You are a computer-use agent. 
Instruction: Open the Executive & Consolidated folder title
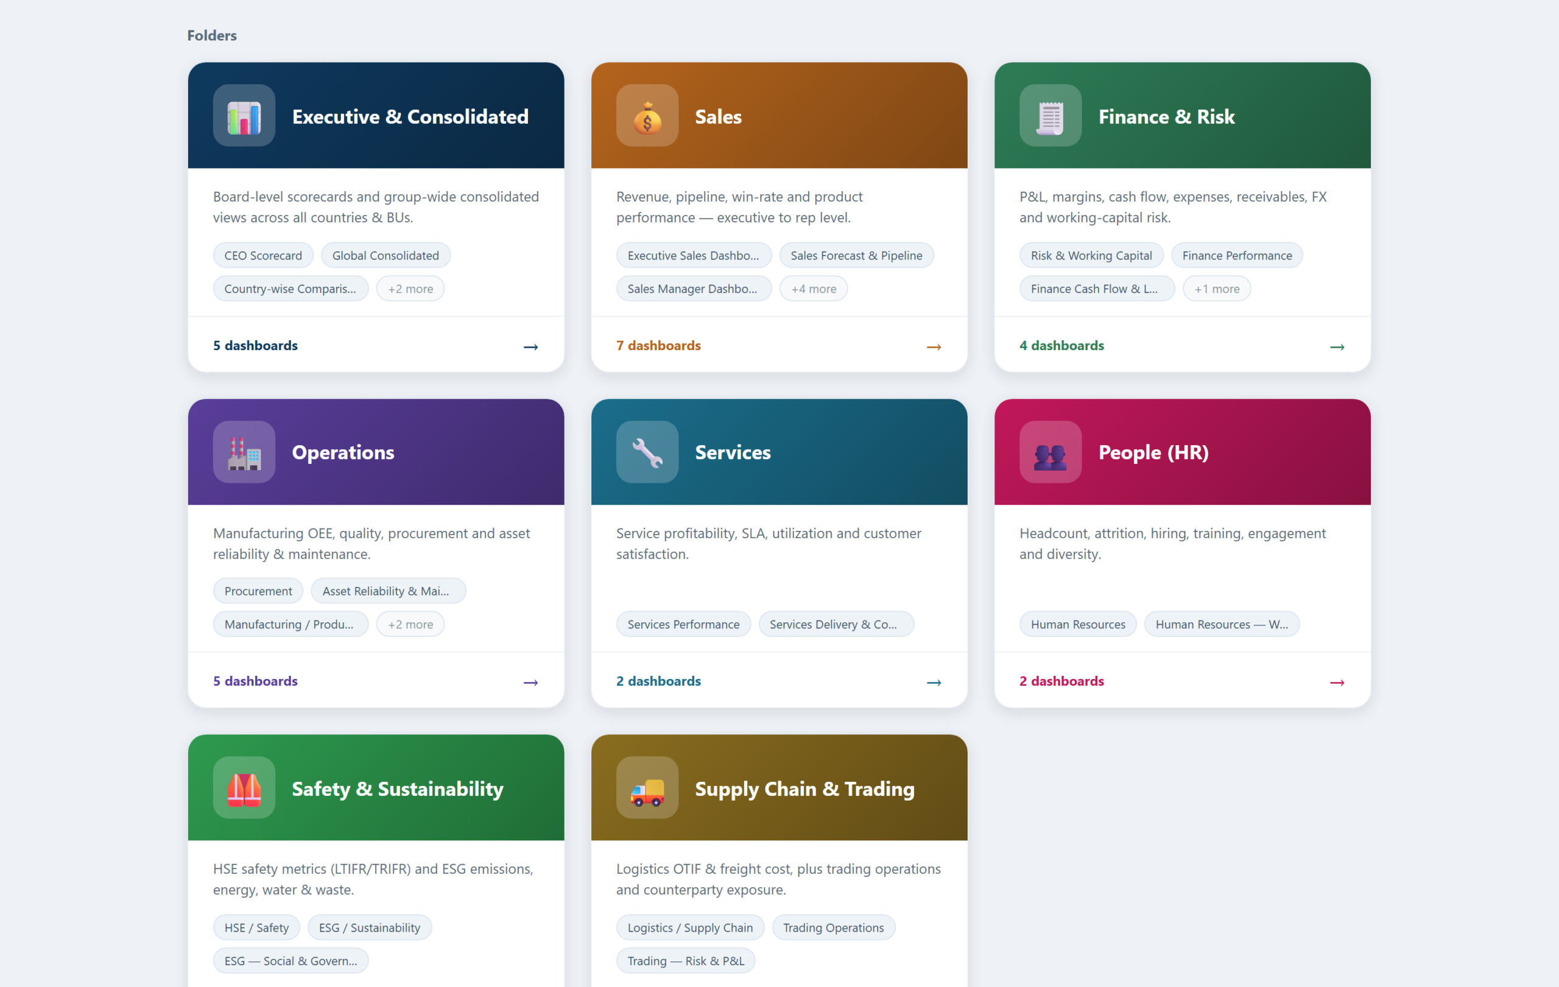tap(410, 116)
